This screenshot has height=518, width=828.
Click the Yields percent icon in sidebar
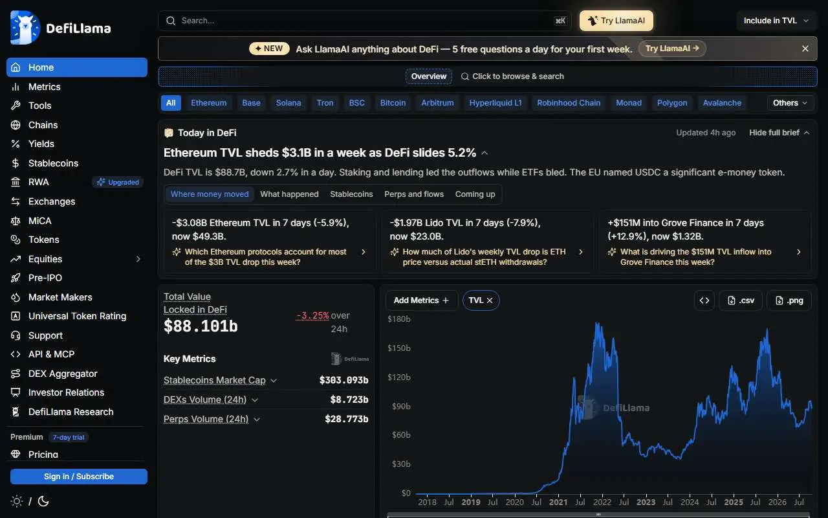16,144
